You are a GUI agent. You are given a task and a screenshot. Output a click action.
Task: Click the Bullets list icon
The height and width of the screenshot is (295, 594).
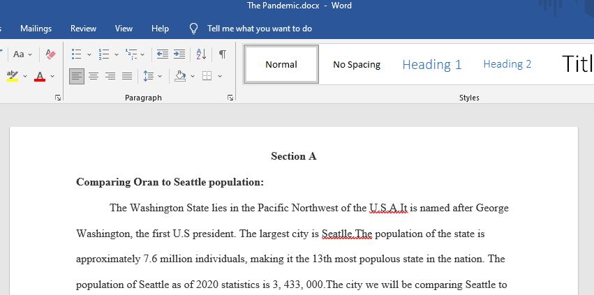click(x=77, y=54)
